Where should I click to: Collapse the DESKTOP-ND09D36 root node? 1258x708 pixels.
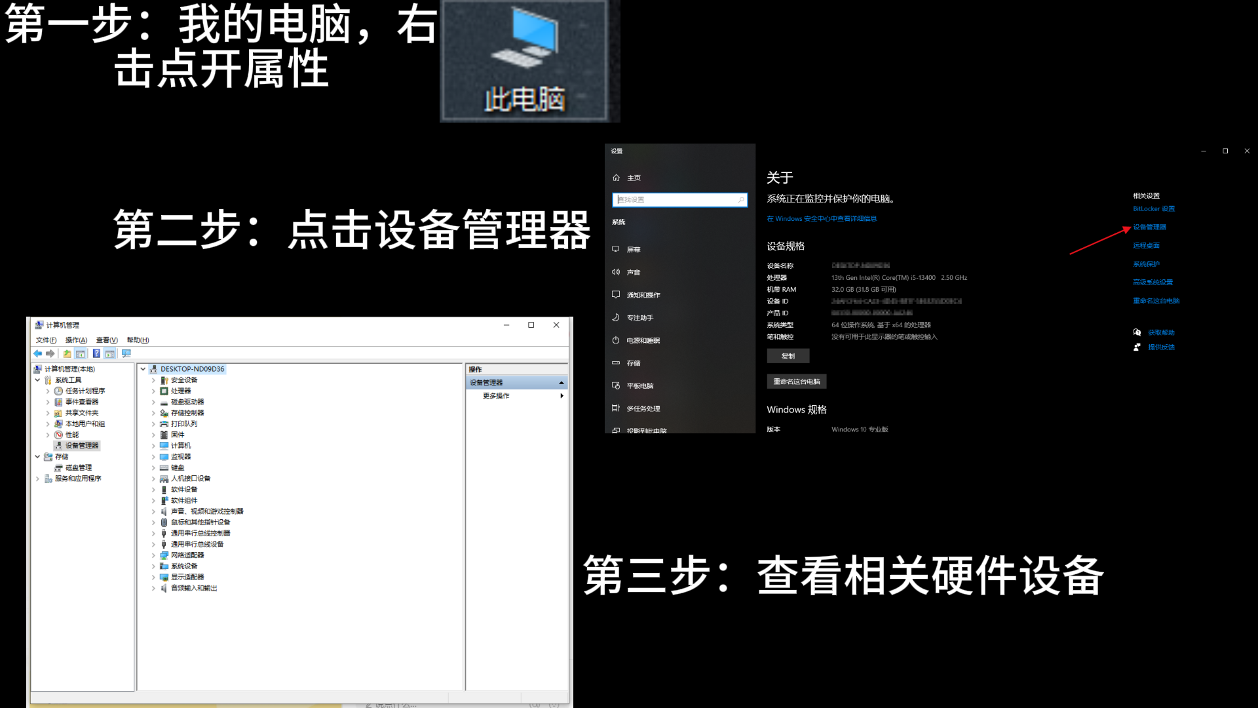[143, 369]
